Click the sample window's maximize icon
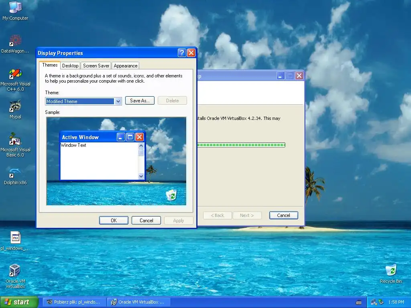This screenshot has width=411, height=308. [x=130, y=137]
